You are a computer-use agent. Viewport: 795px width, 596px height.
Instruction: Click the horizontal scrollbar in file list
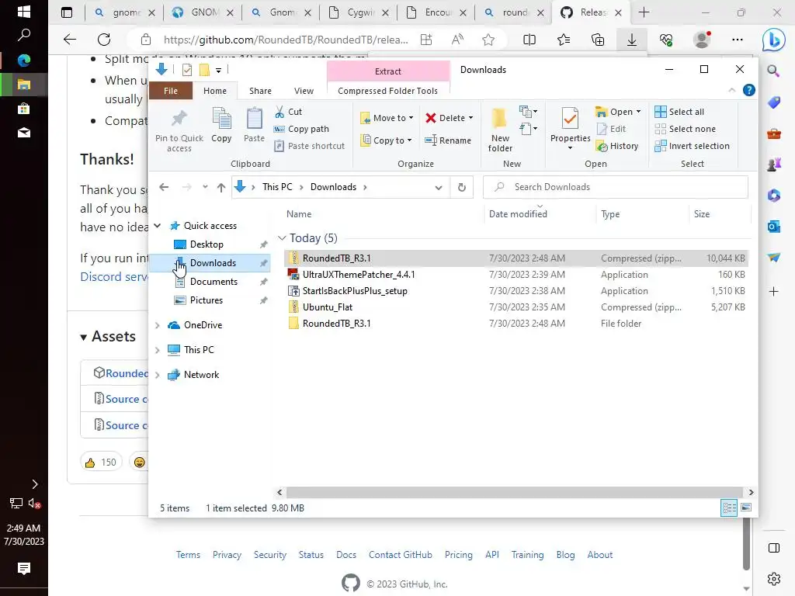[516, 493]
